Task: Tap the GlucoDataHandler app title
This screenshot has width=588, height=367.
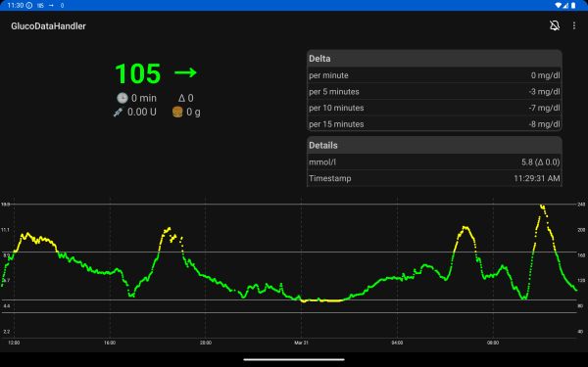Action: 48,25
